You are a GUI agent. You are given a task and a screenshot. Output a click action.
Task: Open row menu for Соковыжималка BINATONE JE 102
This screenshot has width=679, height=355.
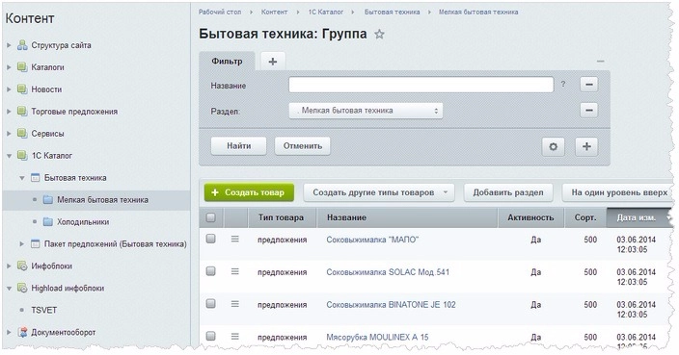pos(234,304)
